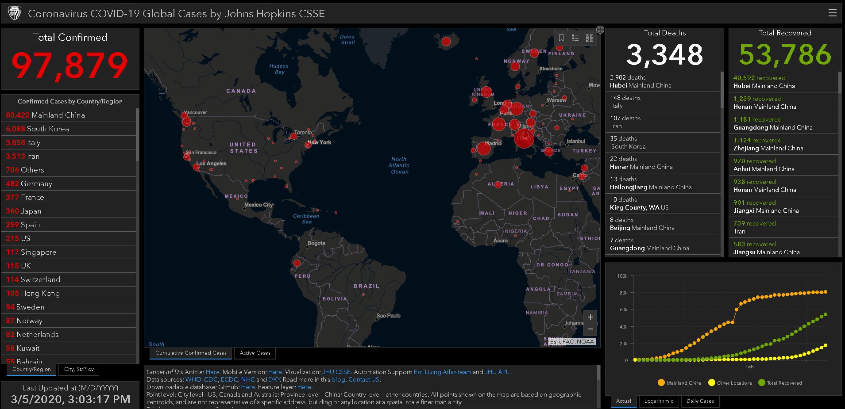Follow the Esri Living Atlas team link
The width and height of the screenshot is (845, 409).
442,372
